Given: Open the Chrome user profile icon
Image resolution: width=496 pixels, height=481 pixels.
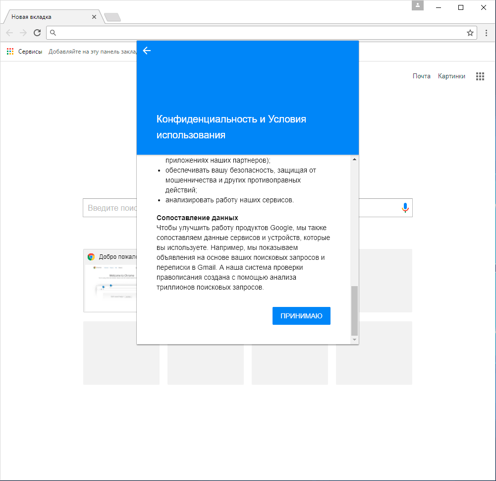Looking at the screenshot, I should pos(418,5).
